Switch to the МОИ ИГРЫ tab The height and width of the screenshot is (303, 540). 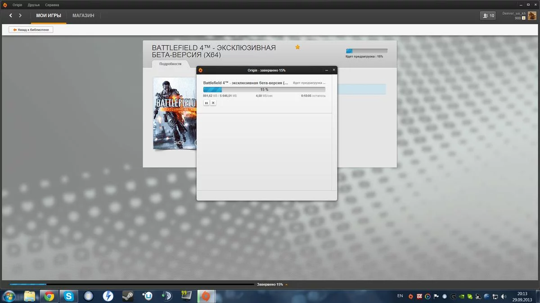[49, 16]
